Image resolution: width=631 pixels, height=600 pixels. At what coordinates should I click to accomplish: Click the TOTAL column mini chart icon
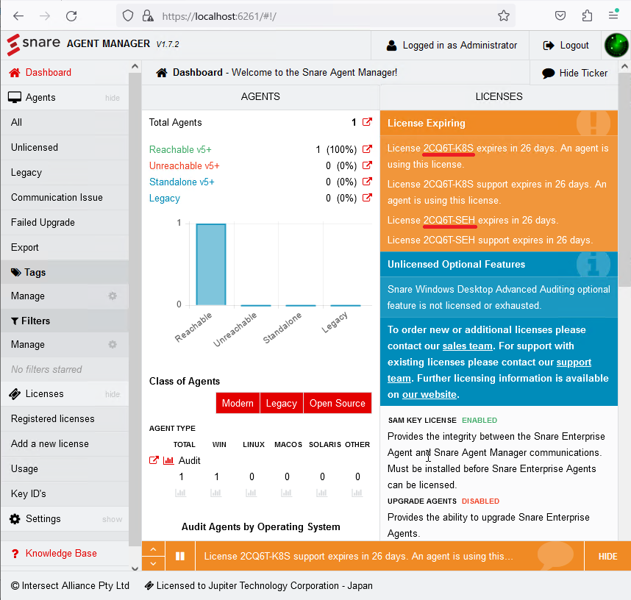pos(181,493)
